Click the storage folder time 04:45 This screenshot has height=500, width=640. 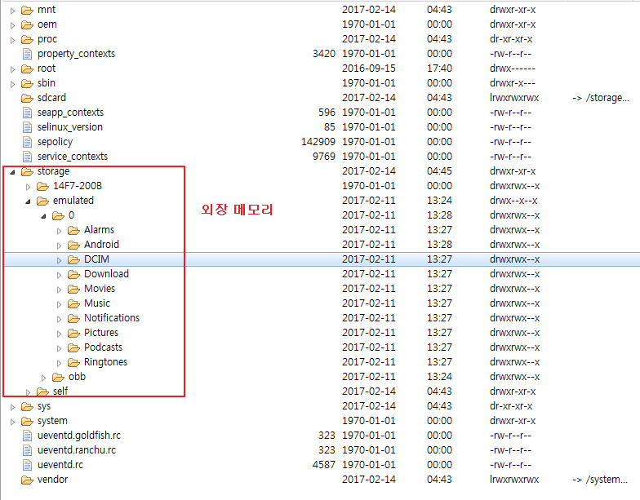pyautogui.click(x=439, y=171)
